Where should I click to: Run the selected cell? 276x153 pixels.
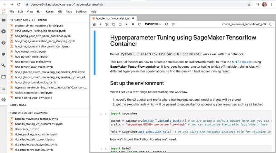point(126,24)
